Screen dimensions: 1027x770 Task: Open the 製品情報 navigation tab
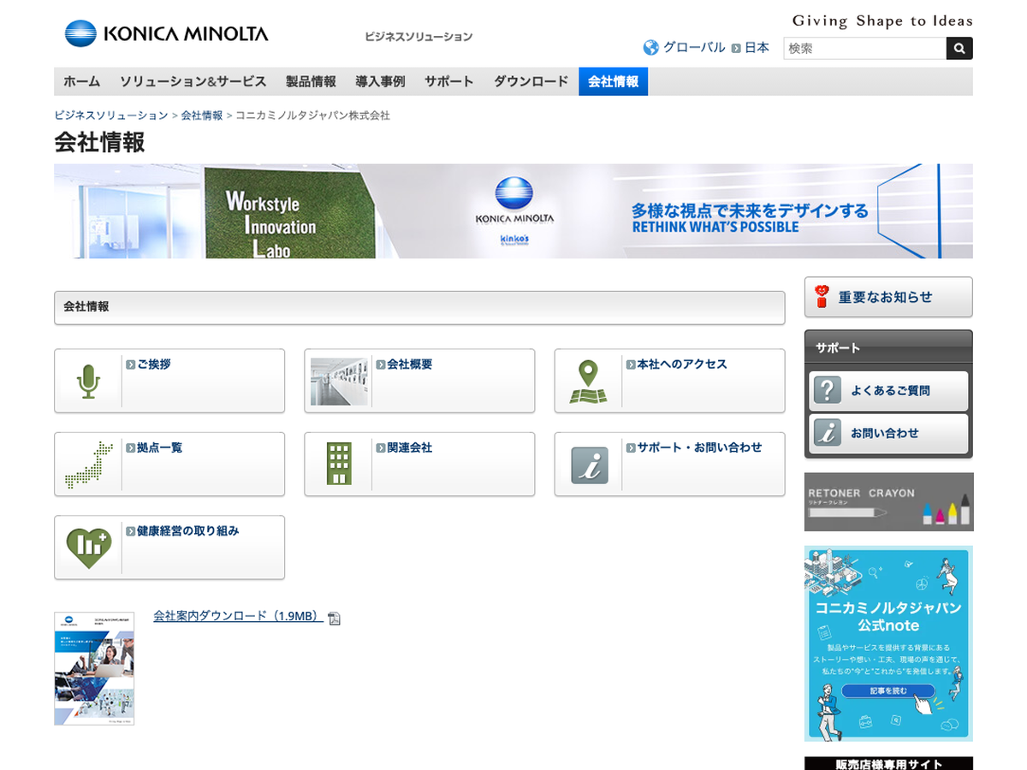coord(311,82)
